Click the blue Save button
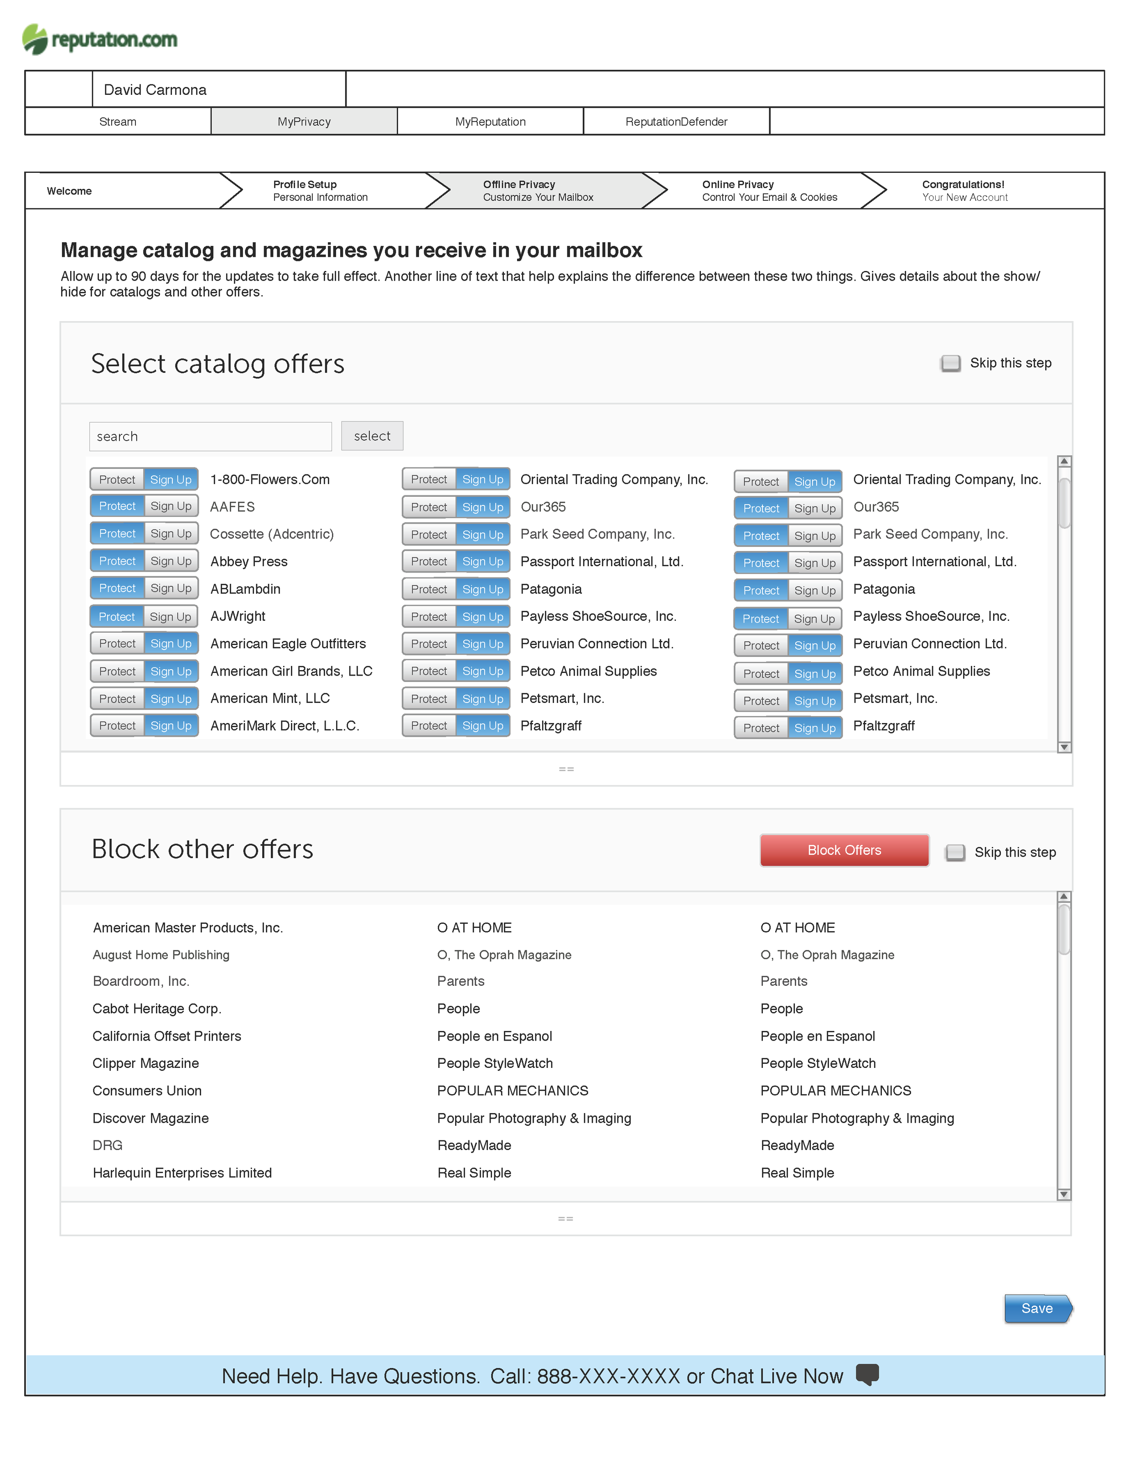This screenshot has width=1140, height=1483. click(x=1038, y=1308)
